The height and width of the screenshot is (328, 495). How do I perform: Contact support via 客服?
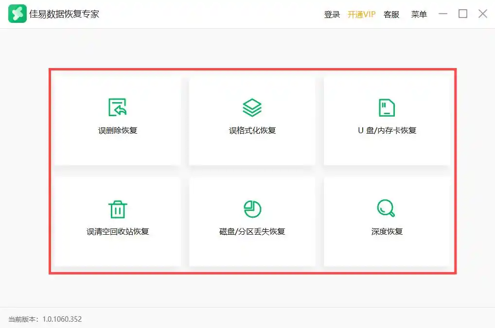(x=391, y=15)
